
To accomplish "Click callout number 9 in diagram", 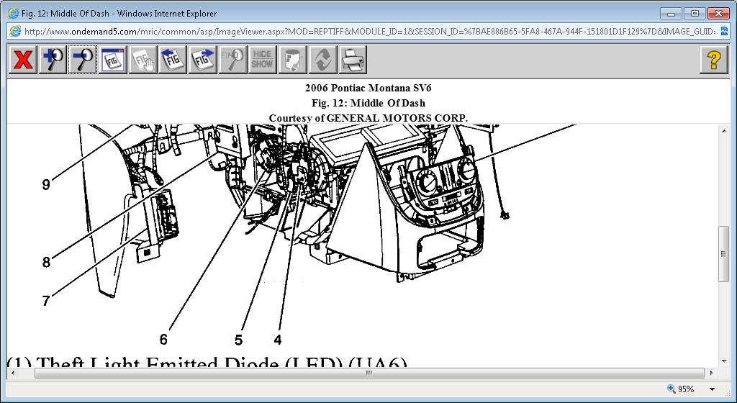I will (x=46, y=185).
